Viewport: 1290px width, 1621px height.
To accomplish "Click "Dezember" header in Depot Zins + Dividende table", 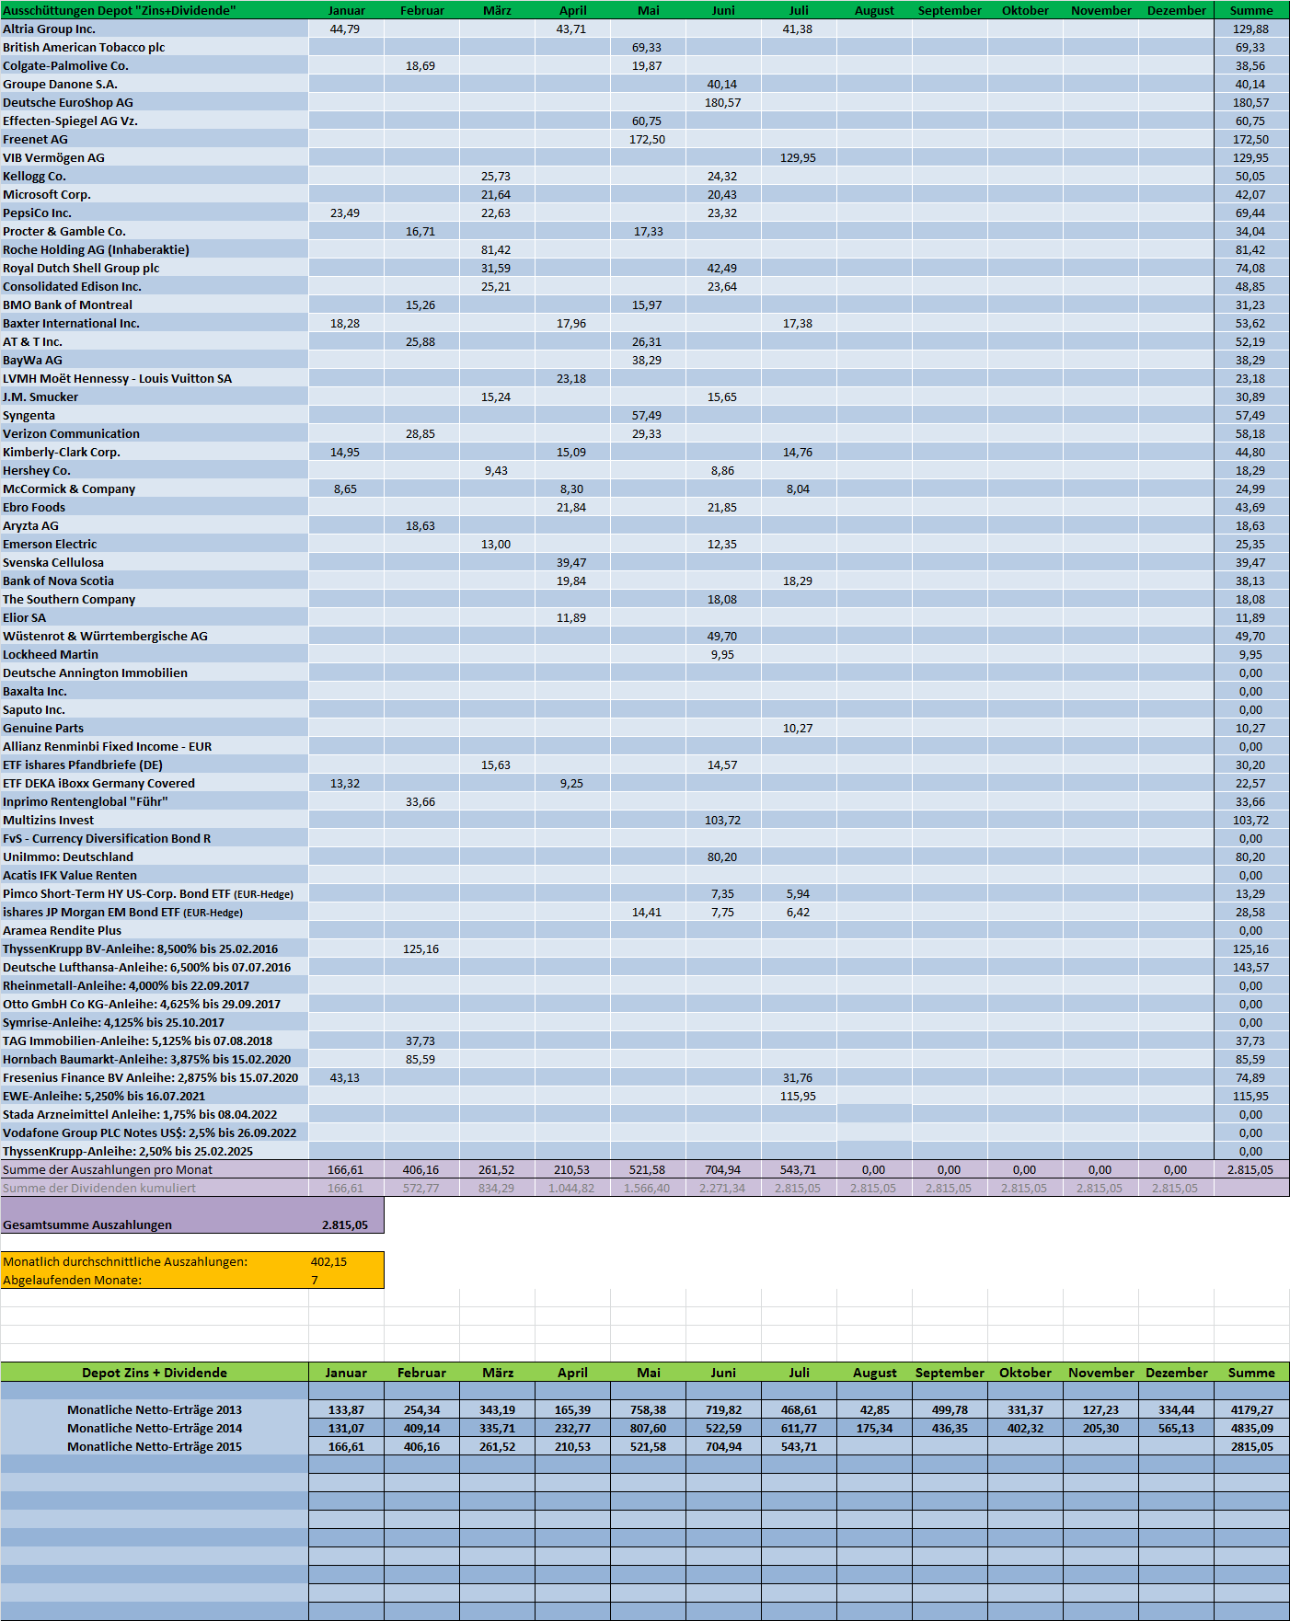I will point(1176,1373).
